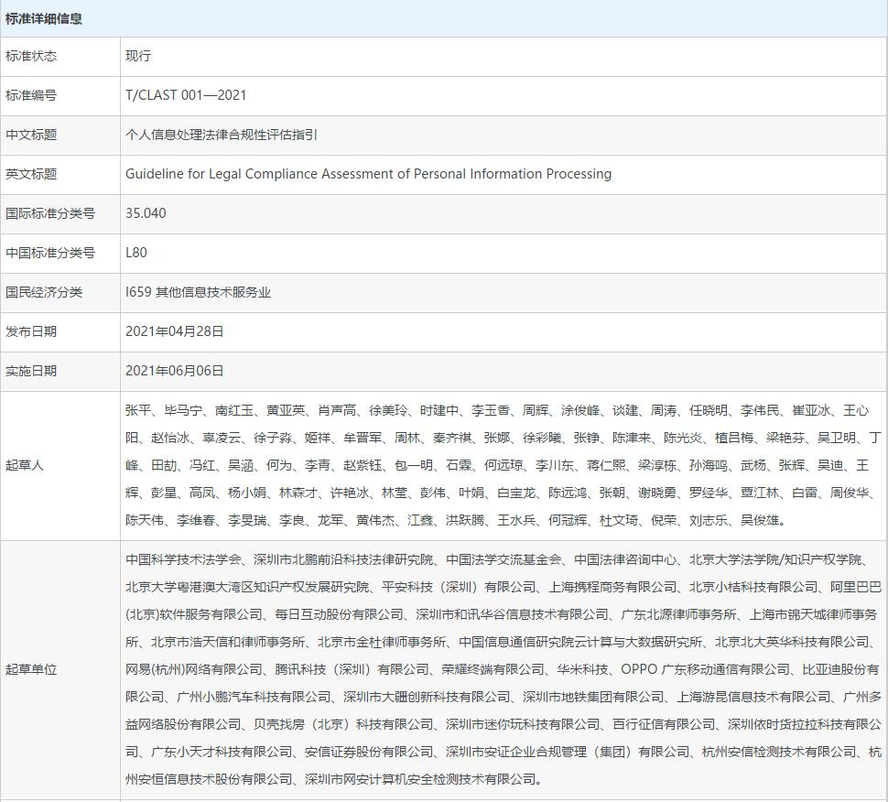The height and width of the screenshot is (802, 888).
Task: Select the CCS value L80
Action: (135, 253)
